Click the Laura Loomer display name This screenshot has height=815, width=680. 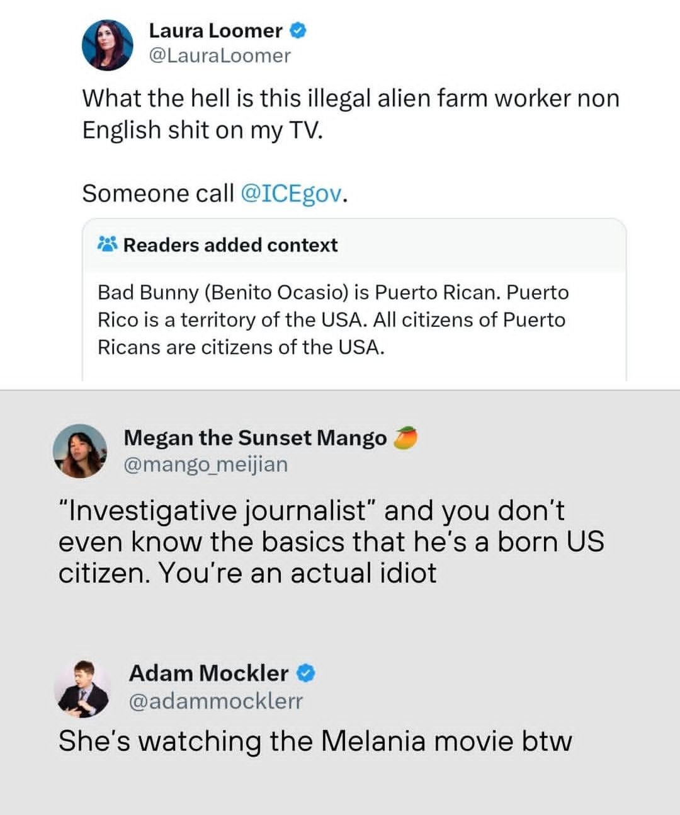point(215,30)
